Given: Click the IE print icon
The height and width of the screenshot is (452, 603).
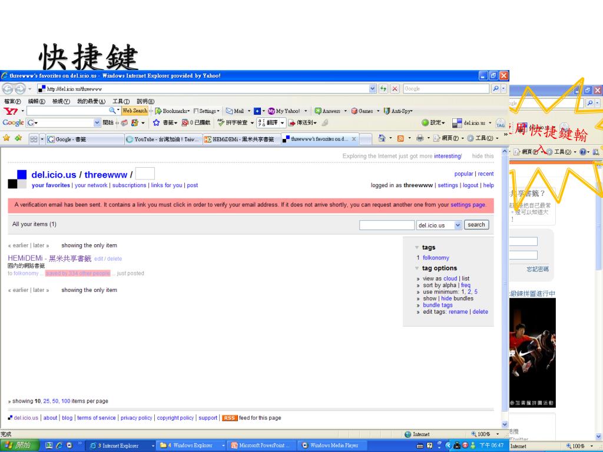Looking at the screenshot, I should (x=420, y=138).
